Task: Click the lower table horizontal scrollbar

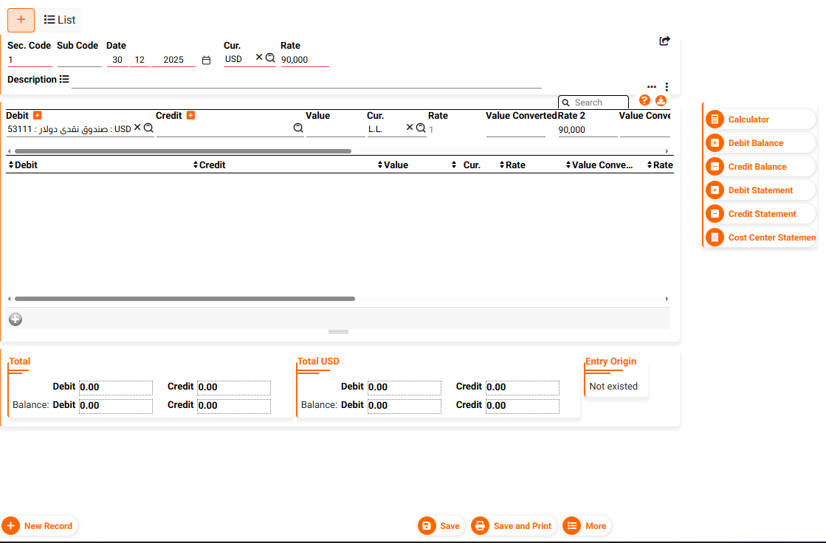Action: coord(185,299)
